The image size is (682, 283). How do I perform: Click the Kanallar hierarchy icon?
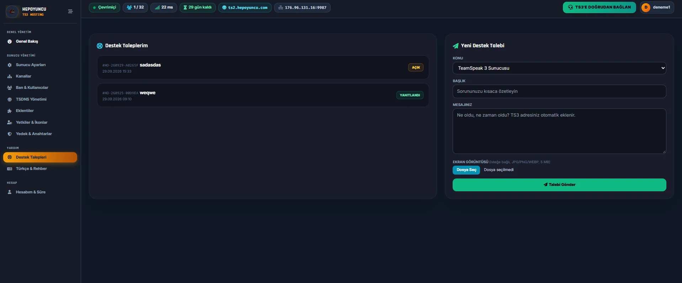point(10,76)
